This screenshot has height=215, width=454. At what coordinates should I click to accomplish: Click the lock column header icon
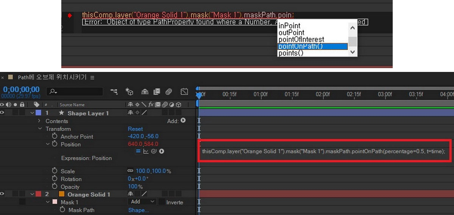pos(22,104)
